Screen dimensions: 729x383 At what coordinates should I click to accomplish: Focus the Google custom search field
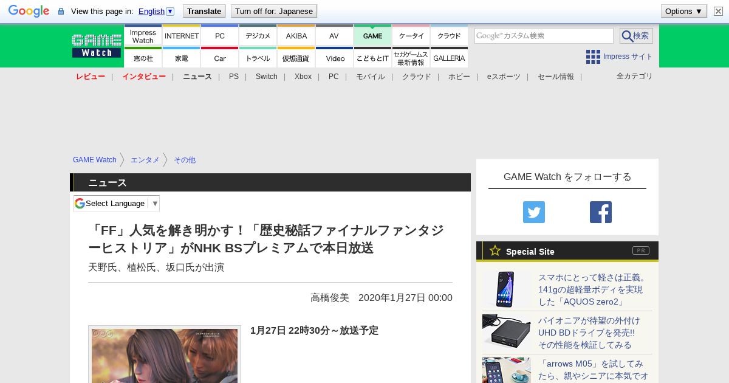click(x=544, y=36)
